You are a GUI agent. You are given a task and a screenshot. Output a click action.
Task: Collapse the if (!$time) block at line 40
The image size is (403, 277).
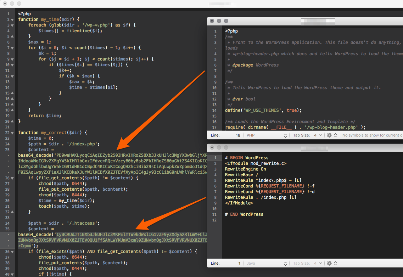pos(12,275)
